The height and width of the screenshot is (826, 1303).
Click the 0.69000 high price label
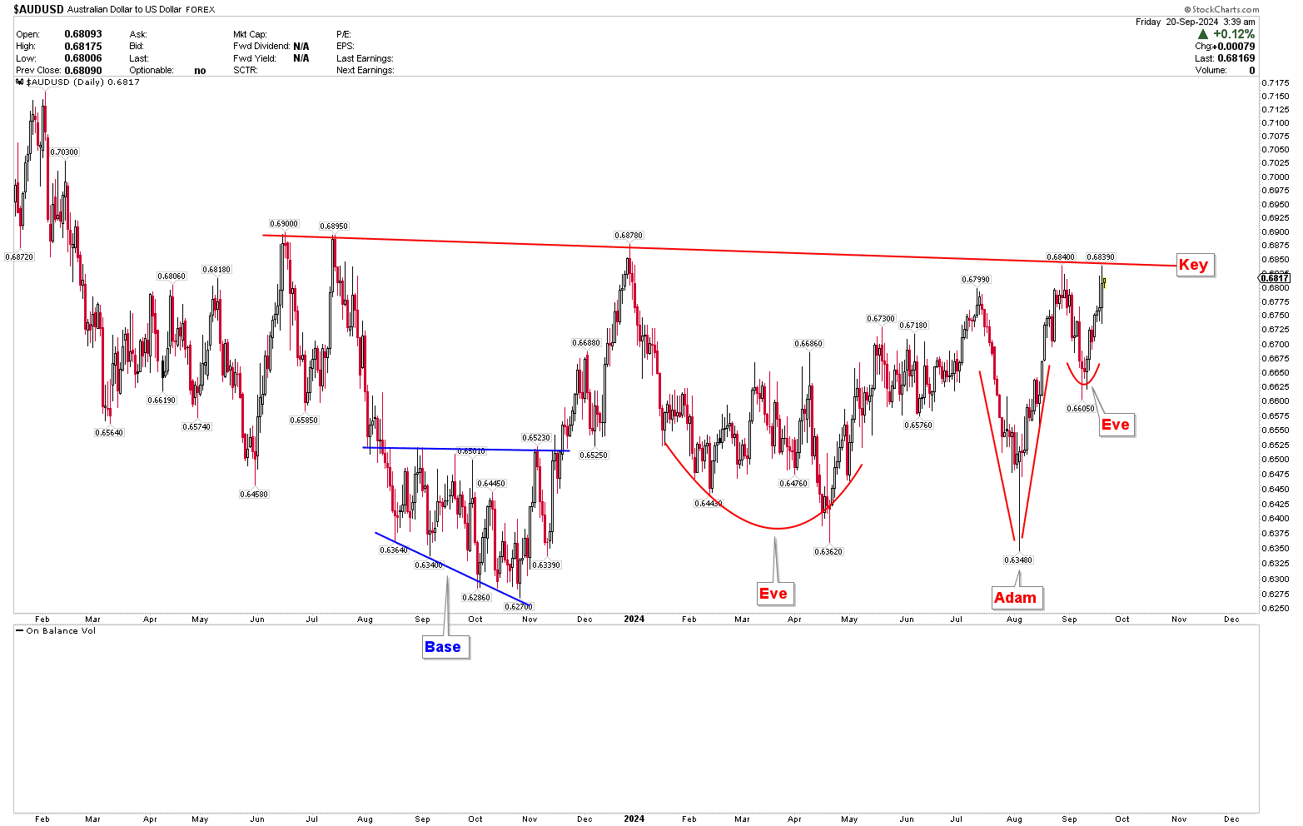(284, 224)
